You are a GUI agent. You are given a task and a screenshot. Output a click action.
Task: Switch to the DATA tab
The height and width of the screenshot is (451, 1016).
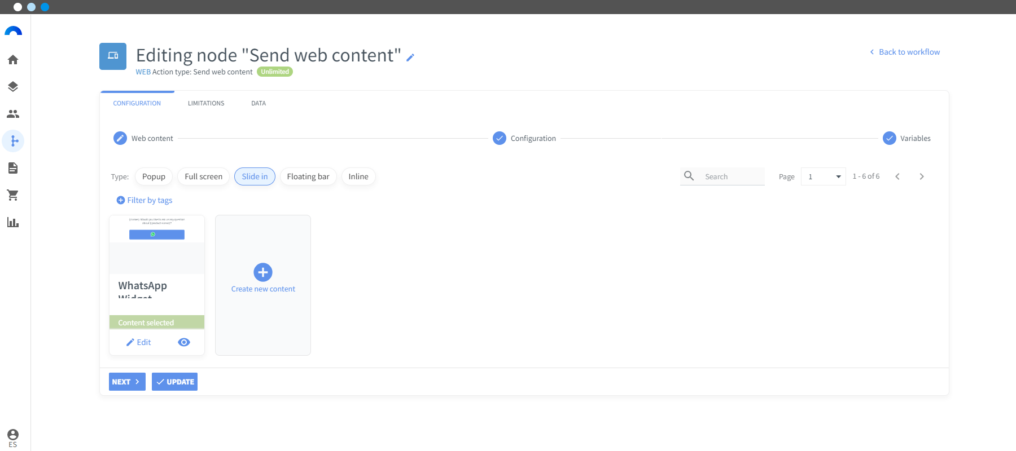pos(259,103)
